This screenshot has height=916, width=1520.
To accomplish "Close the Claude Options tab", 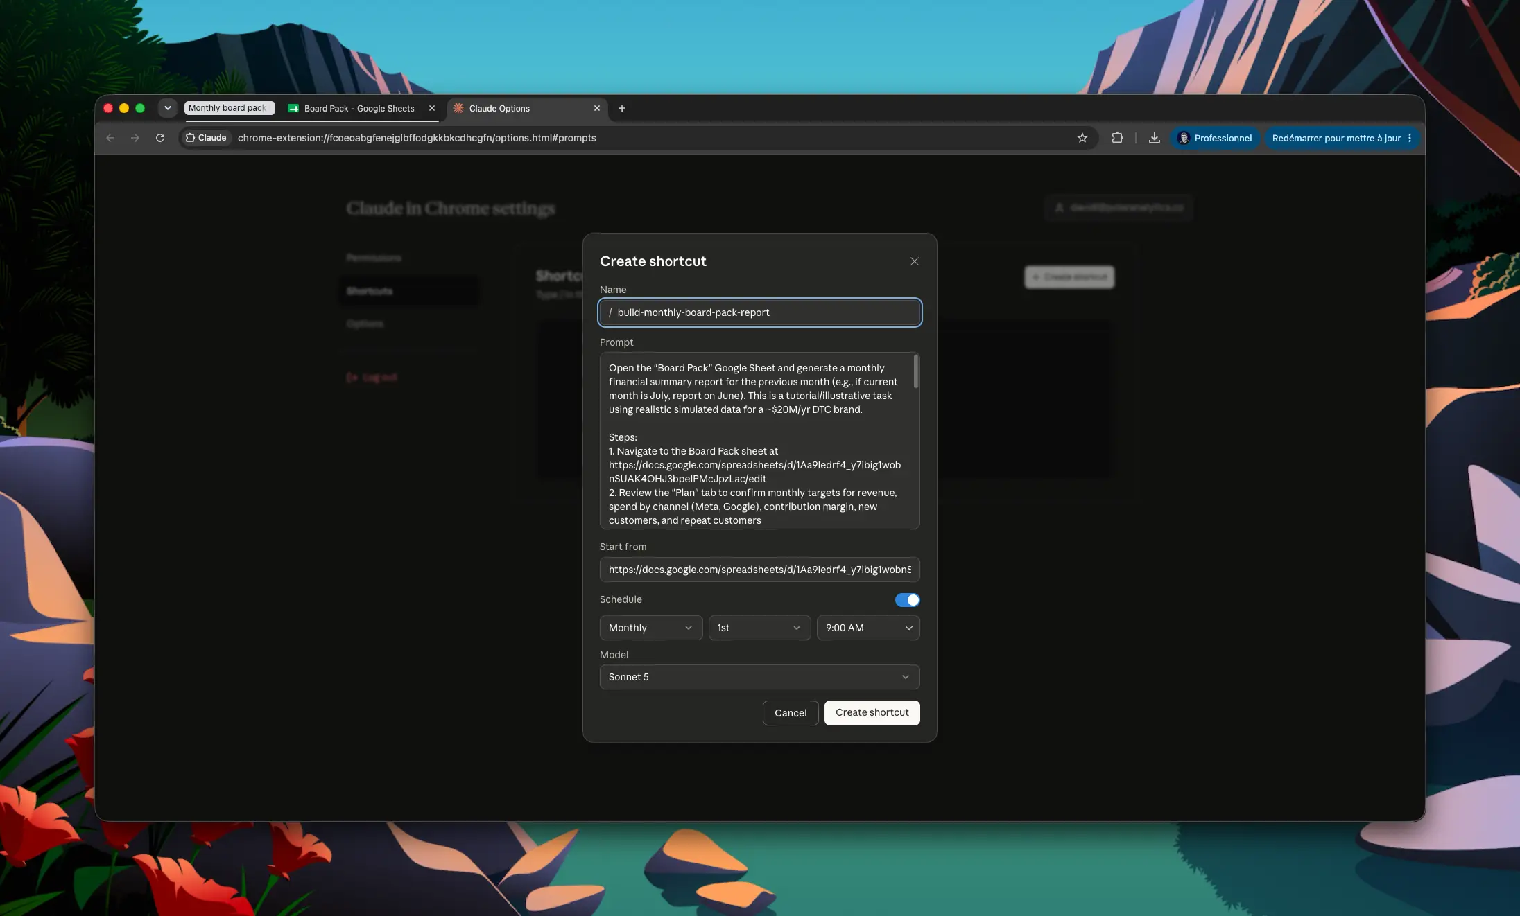I will [x=597, y=109].
